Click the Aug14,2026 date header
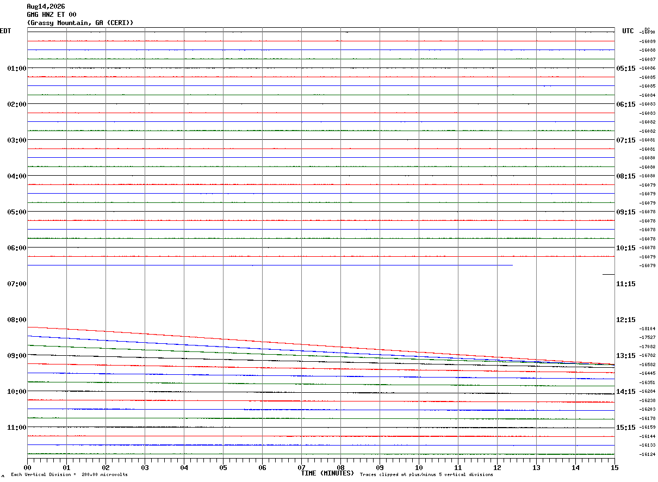The image size is (658, 482). click(46, 7)
